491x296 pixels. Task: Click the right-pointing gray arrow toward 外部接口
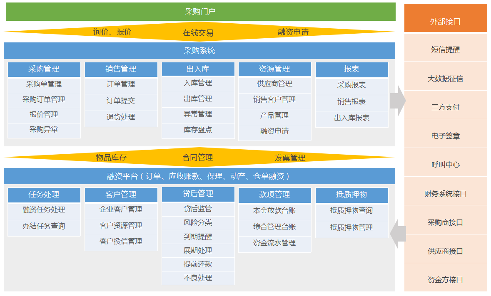coord(398,101)
